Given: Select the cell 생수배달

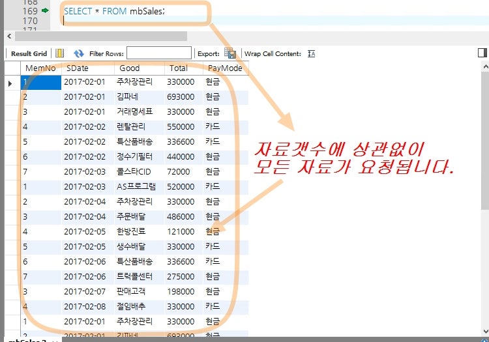Looking at the screenshot, I should 139,246.
